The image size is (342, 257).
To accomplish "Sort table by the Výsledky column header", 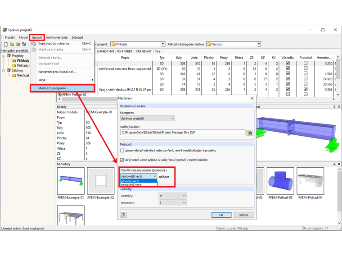I will (x=288, y=58).
